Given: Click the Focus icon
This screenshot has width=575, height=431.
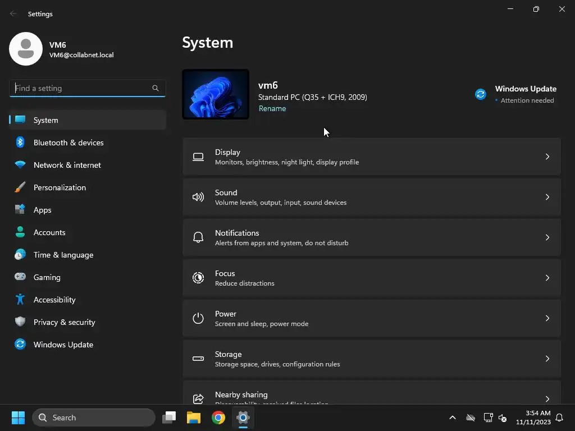Looking at the screenshot, I should tap(198, 278).
